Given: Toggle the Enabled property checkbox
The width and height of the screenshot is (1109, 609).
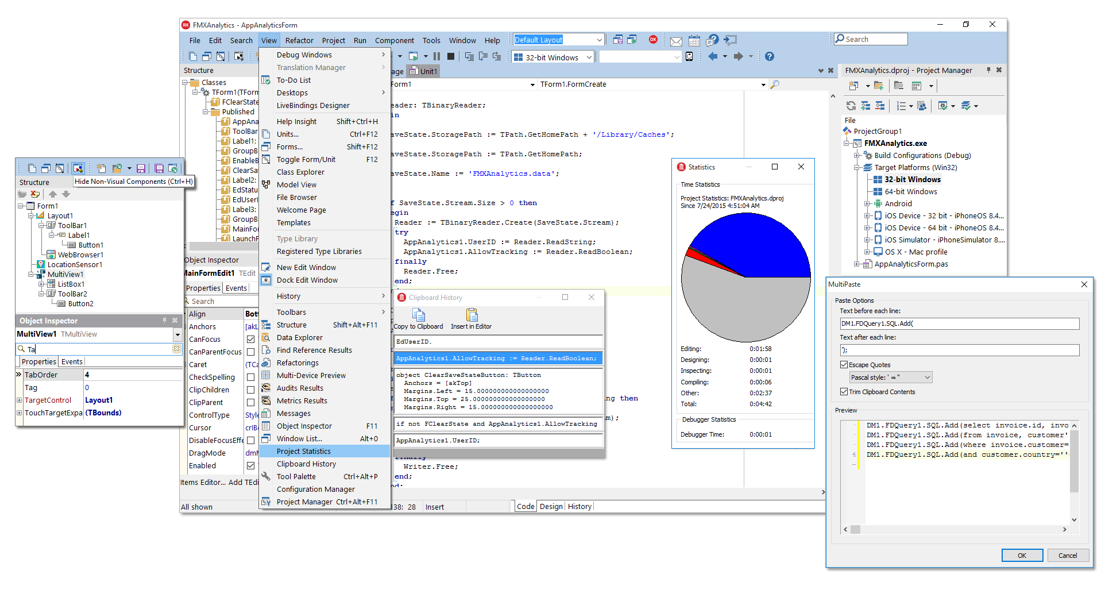Looking at the screenshot, I should [250, 466].
